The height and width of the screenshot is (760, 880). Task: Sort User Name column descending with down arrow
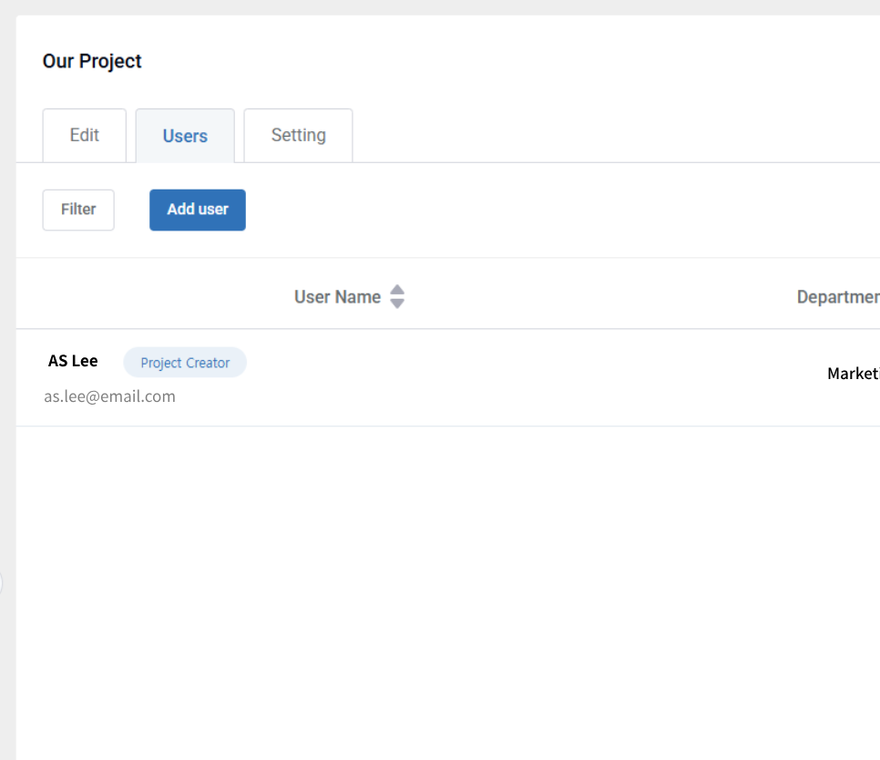click(x=396, y=304)
